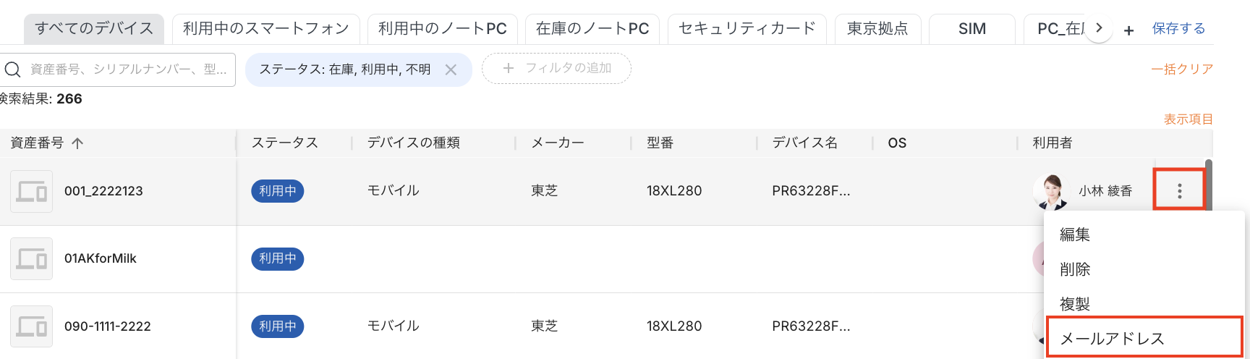This screenshot has height=359, width=1250.
Task: Open the 表示項目 column settings
Action: (x=1188, y=119)
